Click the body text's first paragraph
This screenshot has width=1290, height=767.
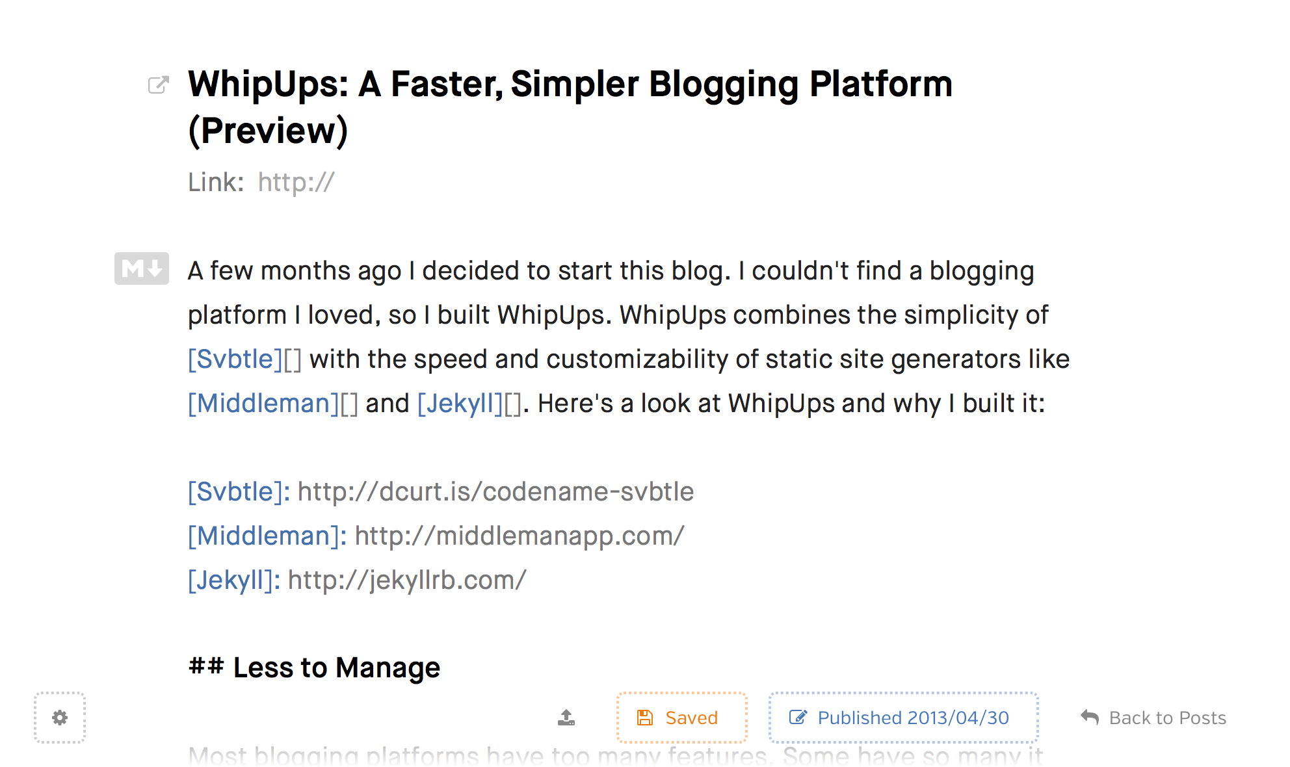tap(629, 337)
